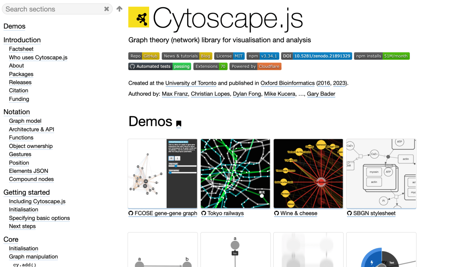Open Packages in the sidebar

(x=21, y=74)
